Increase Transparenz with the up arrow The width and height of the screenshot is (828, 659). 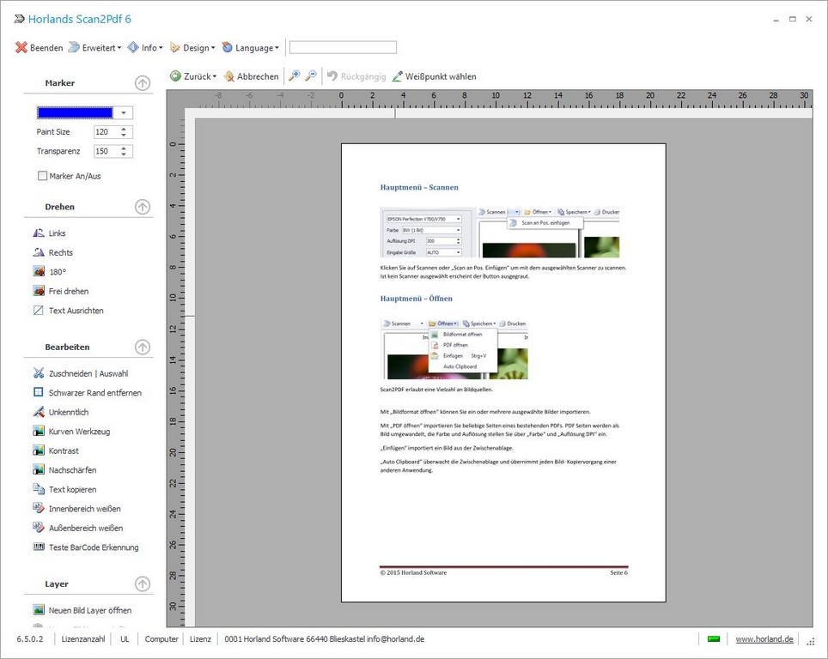pyautogui.click(x=124, y=148)
